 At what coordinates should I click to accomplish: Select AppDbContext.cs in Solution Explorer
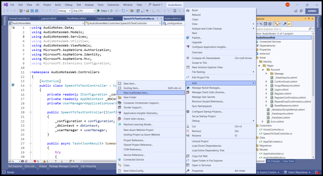(x=273, y=142)
